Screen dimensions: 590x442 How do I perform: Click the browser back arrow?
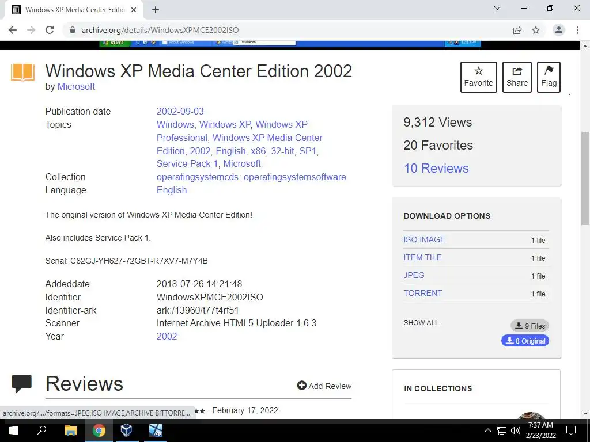pos(13,30)
